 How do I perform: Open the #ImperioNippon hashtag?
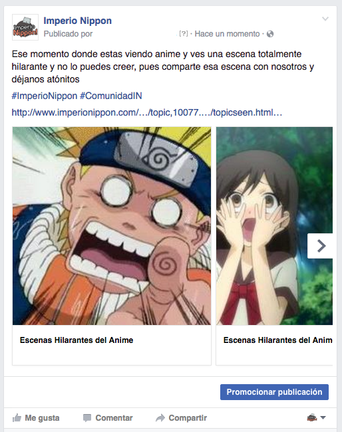[x=45, y=96]
